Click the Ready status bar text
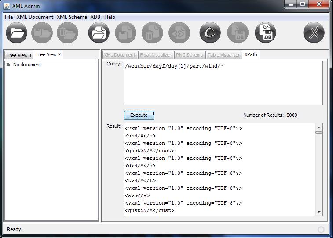Viewport: 333px width, 238px height. coord(15,229)
